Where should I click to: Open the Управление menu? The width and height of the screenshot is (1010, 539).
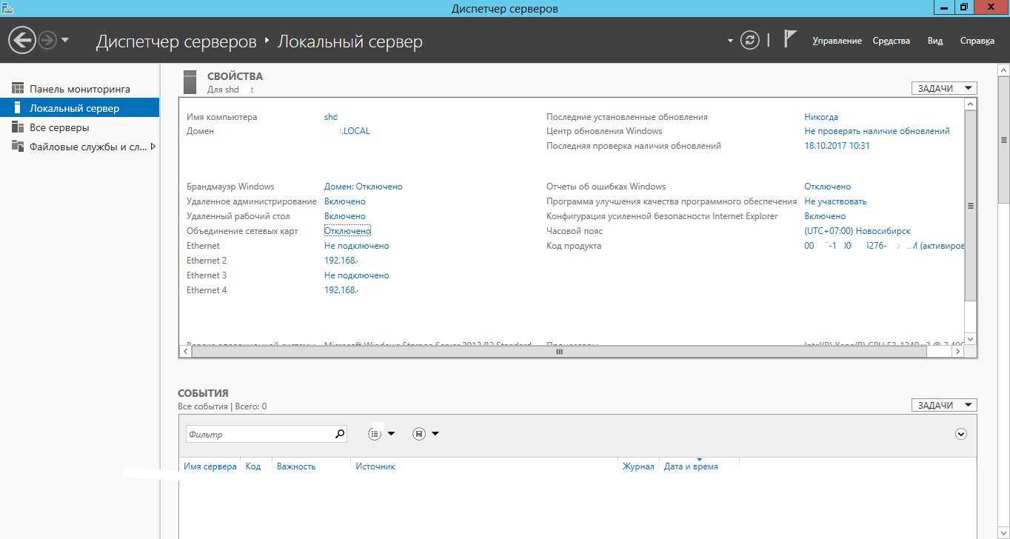pos(837,41)
